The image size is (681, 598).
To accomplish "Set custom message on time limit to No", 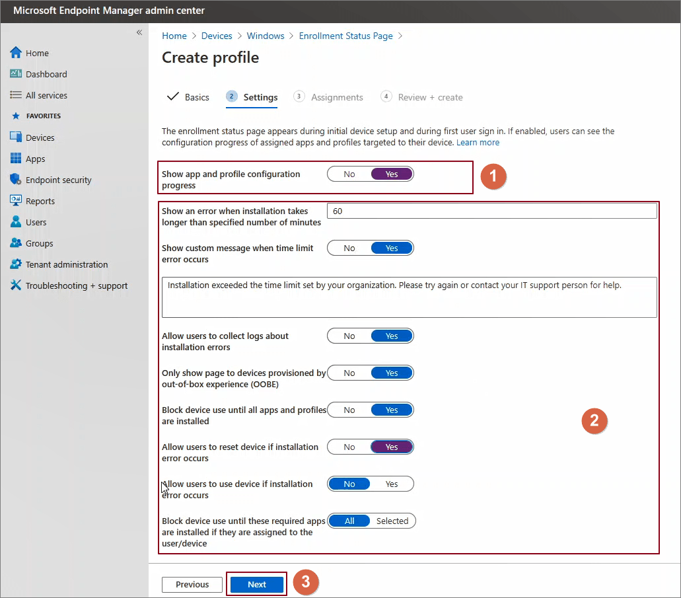I will pyautogui.click(x=349, y=248).
